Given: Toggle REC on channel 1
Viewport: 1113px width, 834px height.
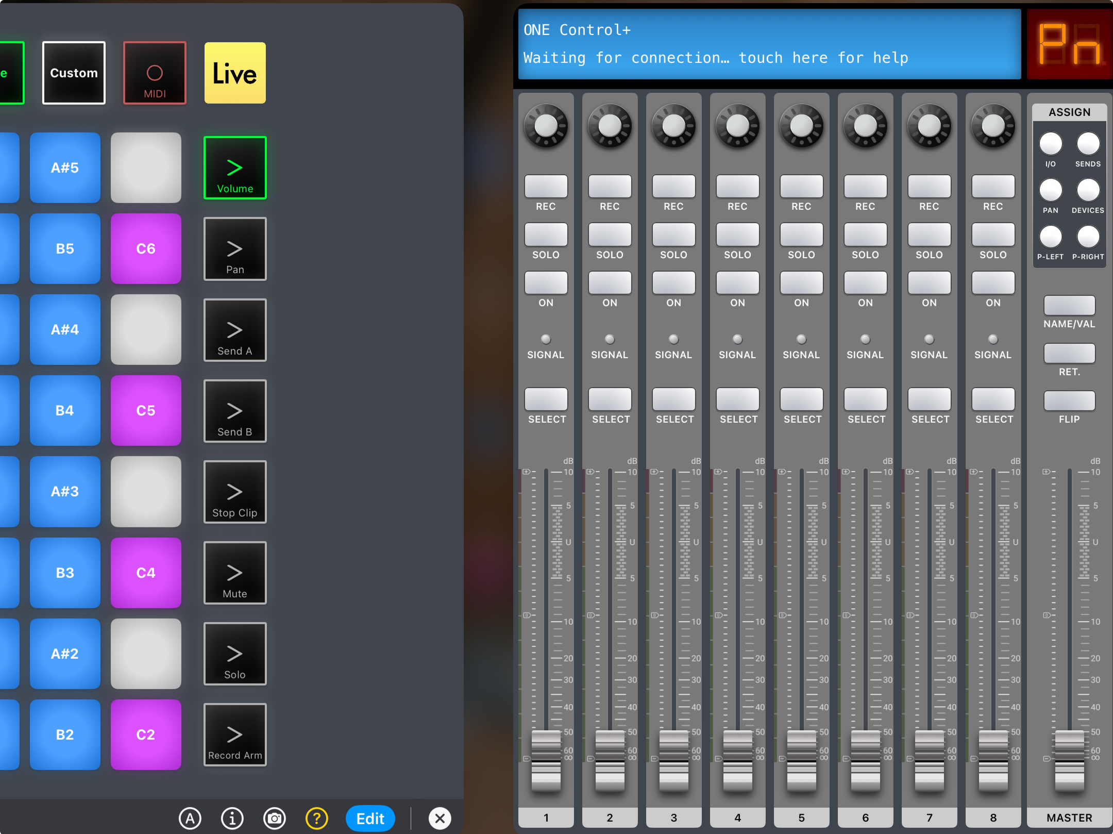Looking at the screenshot, I should click(x=546, y=187).
